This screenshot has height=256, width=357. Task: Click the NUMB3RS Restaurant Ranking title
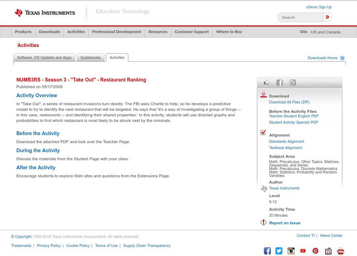coord(81,80)
